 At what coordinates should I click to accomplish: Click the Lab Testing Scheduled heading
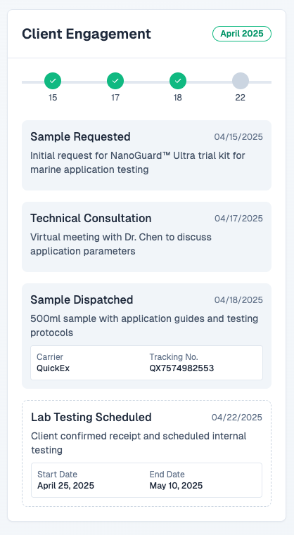(x=91, y=418)
